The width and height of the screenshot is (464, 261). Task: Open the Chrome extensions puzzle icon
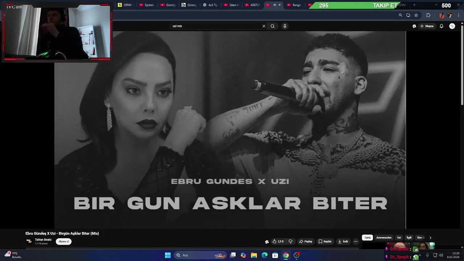point(428,15)
